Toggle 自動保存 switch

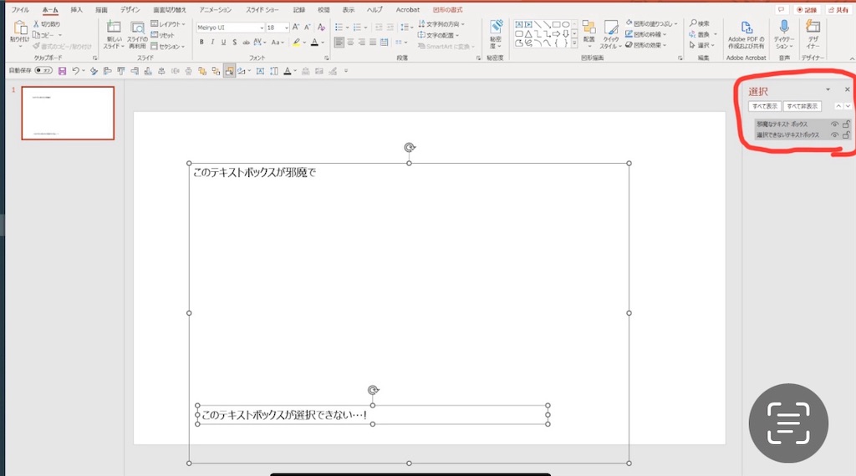point(43,70)
